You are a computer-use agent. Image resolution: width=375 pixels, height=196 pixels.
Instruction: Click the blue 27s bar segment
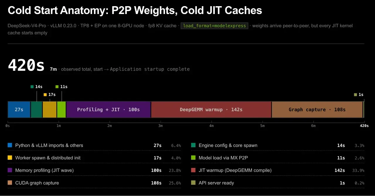19,110
